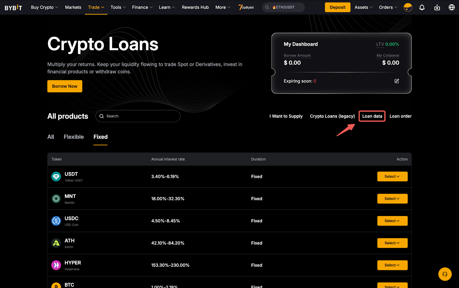Click the Bybit logo
Image resolution: width=459 pixels, height=288 pixels.
[13, 7]
